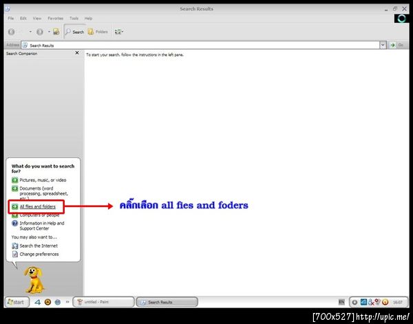Click the orange round tray icon
Viewport: 413px width, 324px height.
385,302
